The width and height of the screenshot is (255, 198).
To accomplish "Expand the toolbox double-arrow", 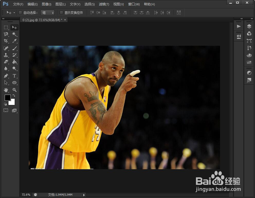I will pyautogui.click(x=3, y=19).
